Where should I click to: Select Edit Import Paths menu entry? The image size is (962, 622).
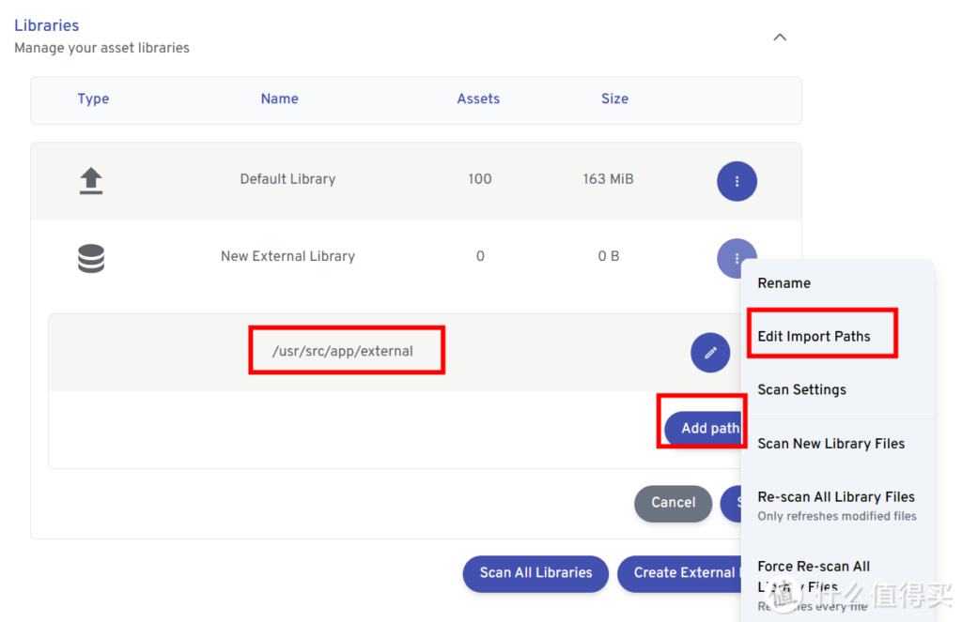point(814,337)
